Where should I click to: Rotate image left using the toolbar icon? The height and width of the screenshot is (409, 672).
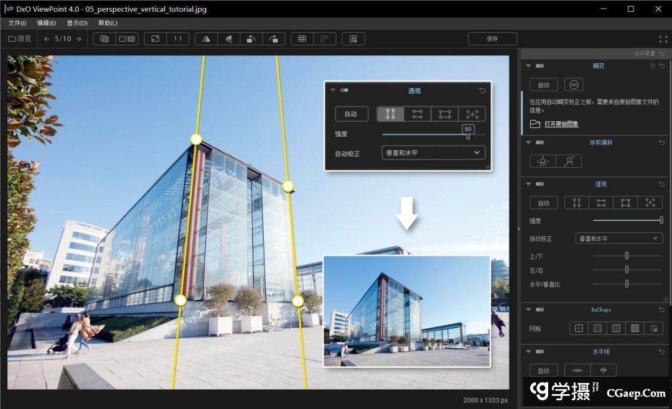pos(250,39)
